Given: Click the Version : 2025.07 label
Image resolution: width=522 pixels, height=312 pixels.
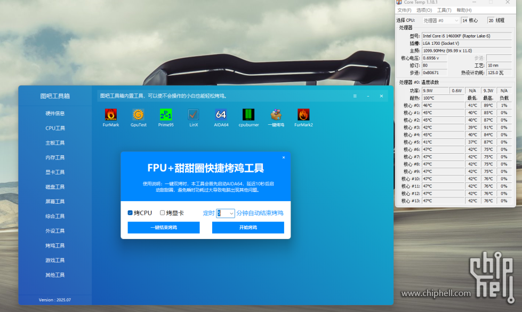Looking at the screenshot, I should click(x=55, y=300).
